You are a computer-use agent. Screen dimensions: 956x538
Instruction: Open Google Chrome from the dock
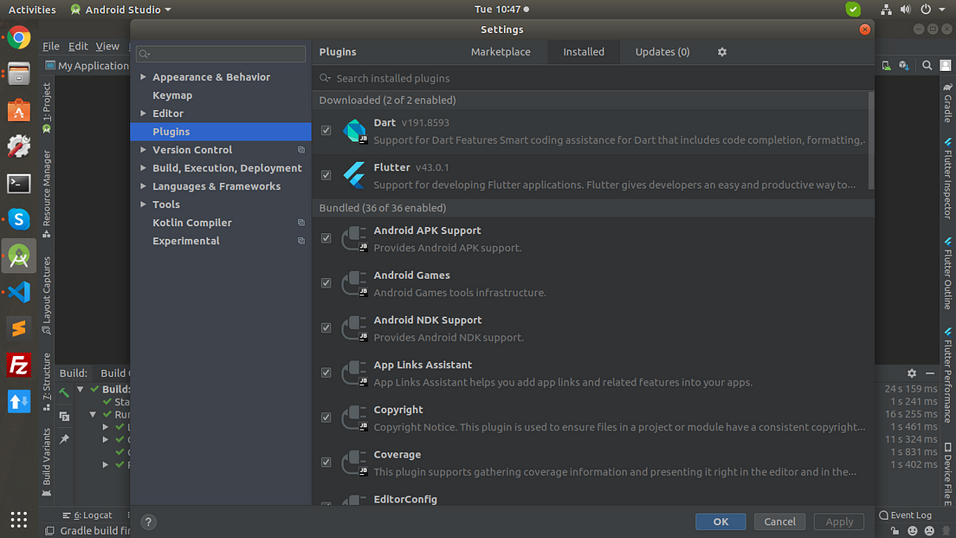pos(19,38)
